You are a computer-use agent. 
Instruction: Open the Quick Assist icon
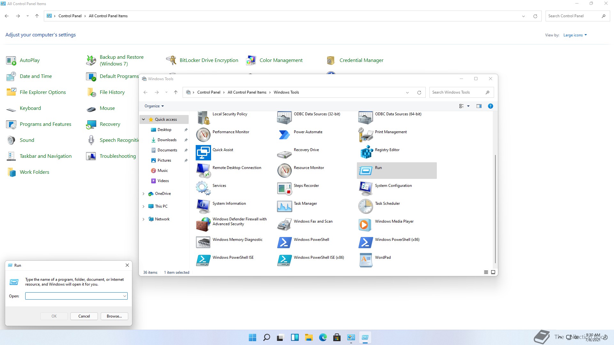pos(203,152)
